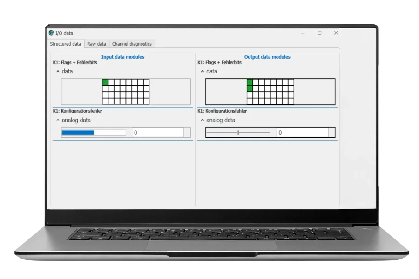Viewport: 419px width, 279px height.
Task: Close the I/O data window
Action: click(x=336, y=33)
